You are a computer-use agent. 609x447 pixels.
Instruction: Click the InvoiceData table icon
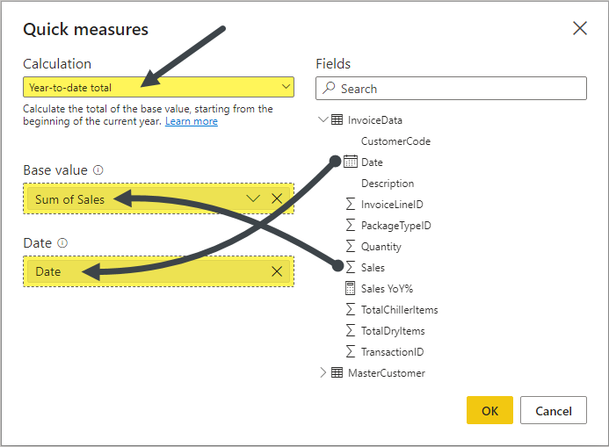click(337, 119)
